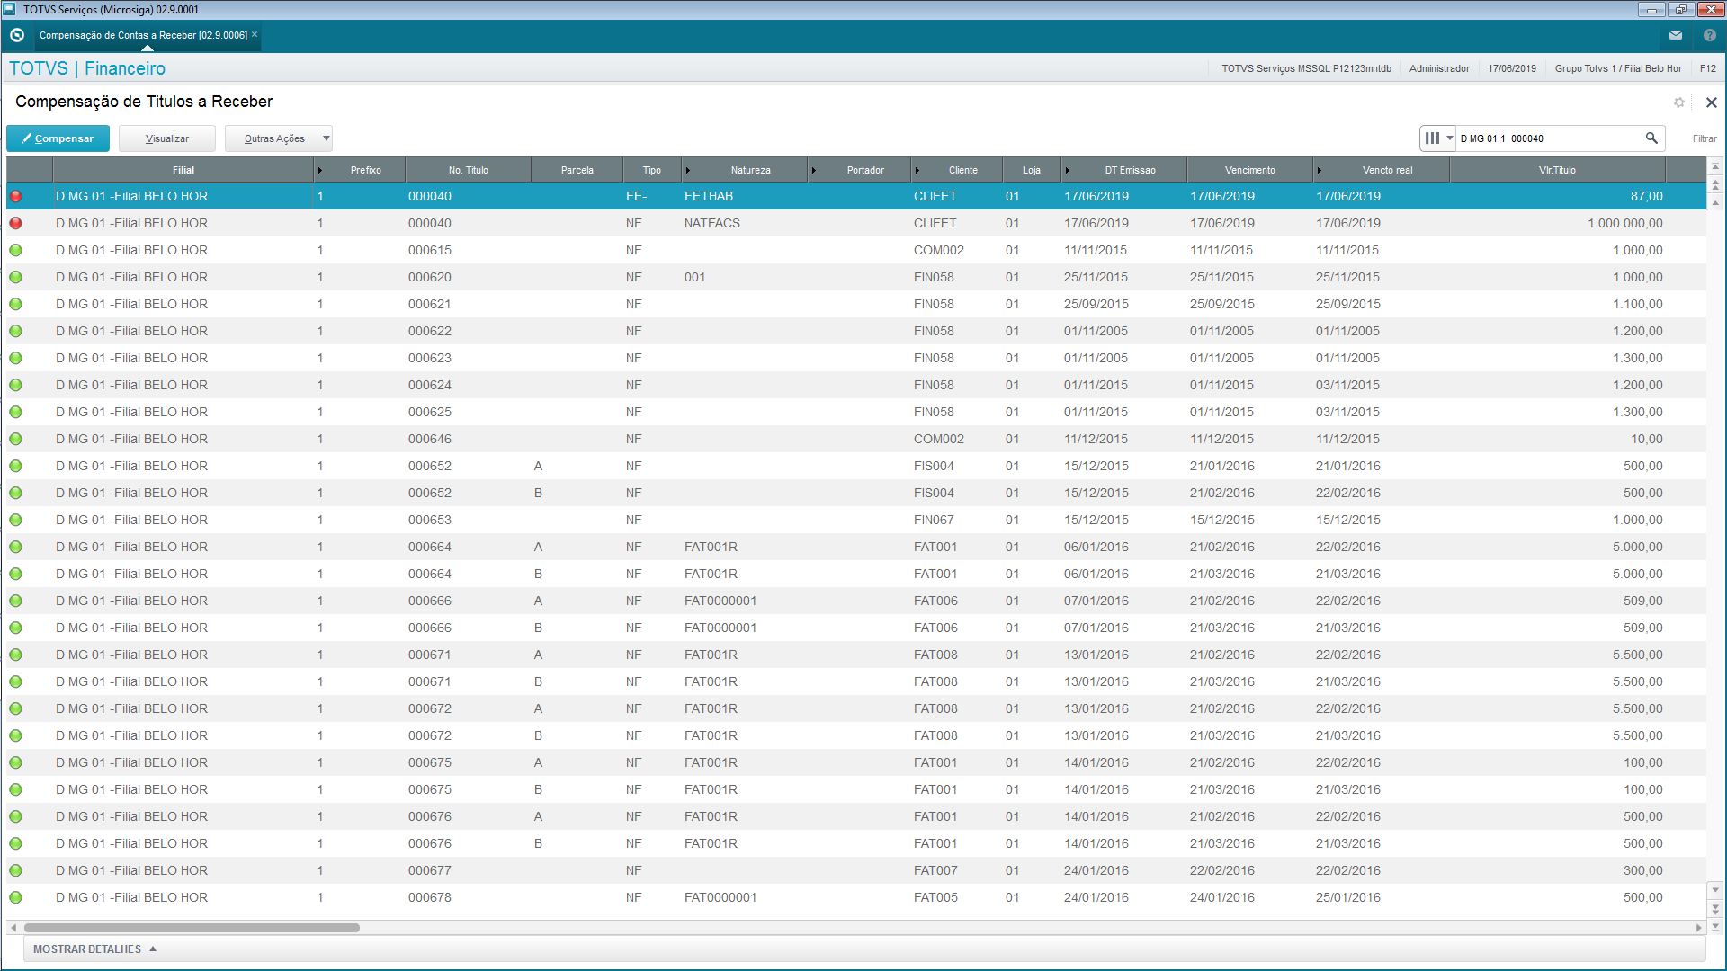This screenshot has height=971, width=1727.
Task: Expand the Outras Ações dropdown
Action: [326, 138]
